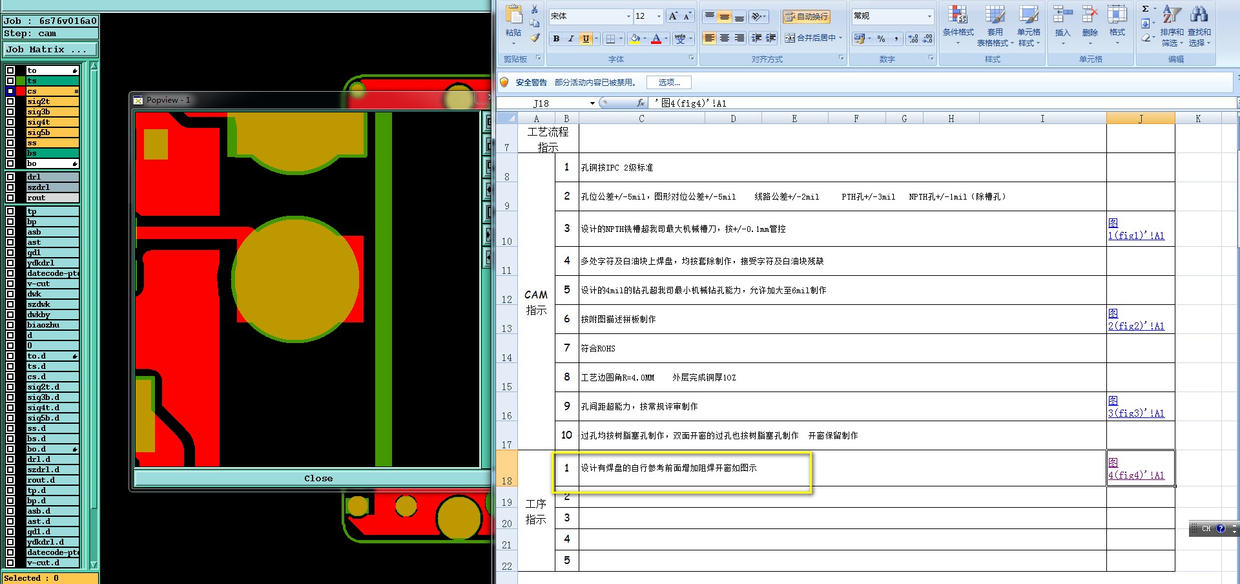The width and height of the screenshot is (1240, 584).
Task: Open hyperlink 图3(fig3)'!A1
Action: click(x=1136, y=407)
